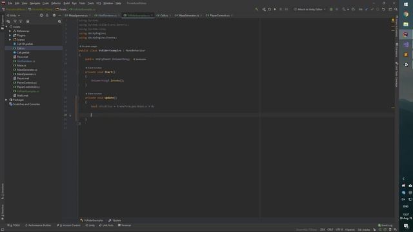
Task: Switch to the Cell.cs editor tab
Action: [163, 15]
